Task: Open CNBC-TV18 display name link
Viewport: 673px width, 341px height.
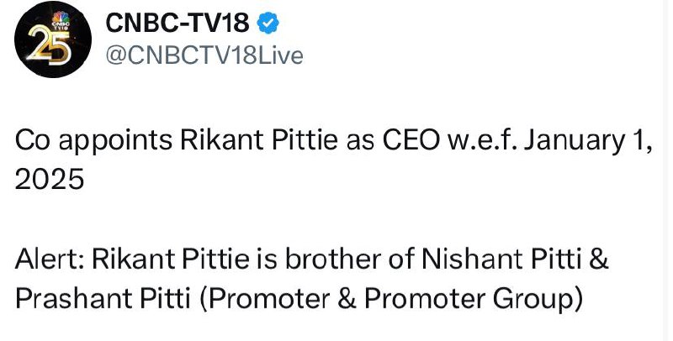Action: [x=178, y=23]
